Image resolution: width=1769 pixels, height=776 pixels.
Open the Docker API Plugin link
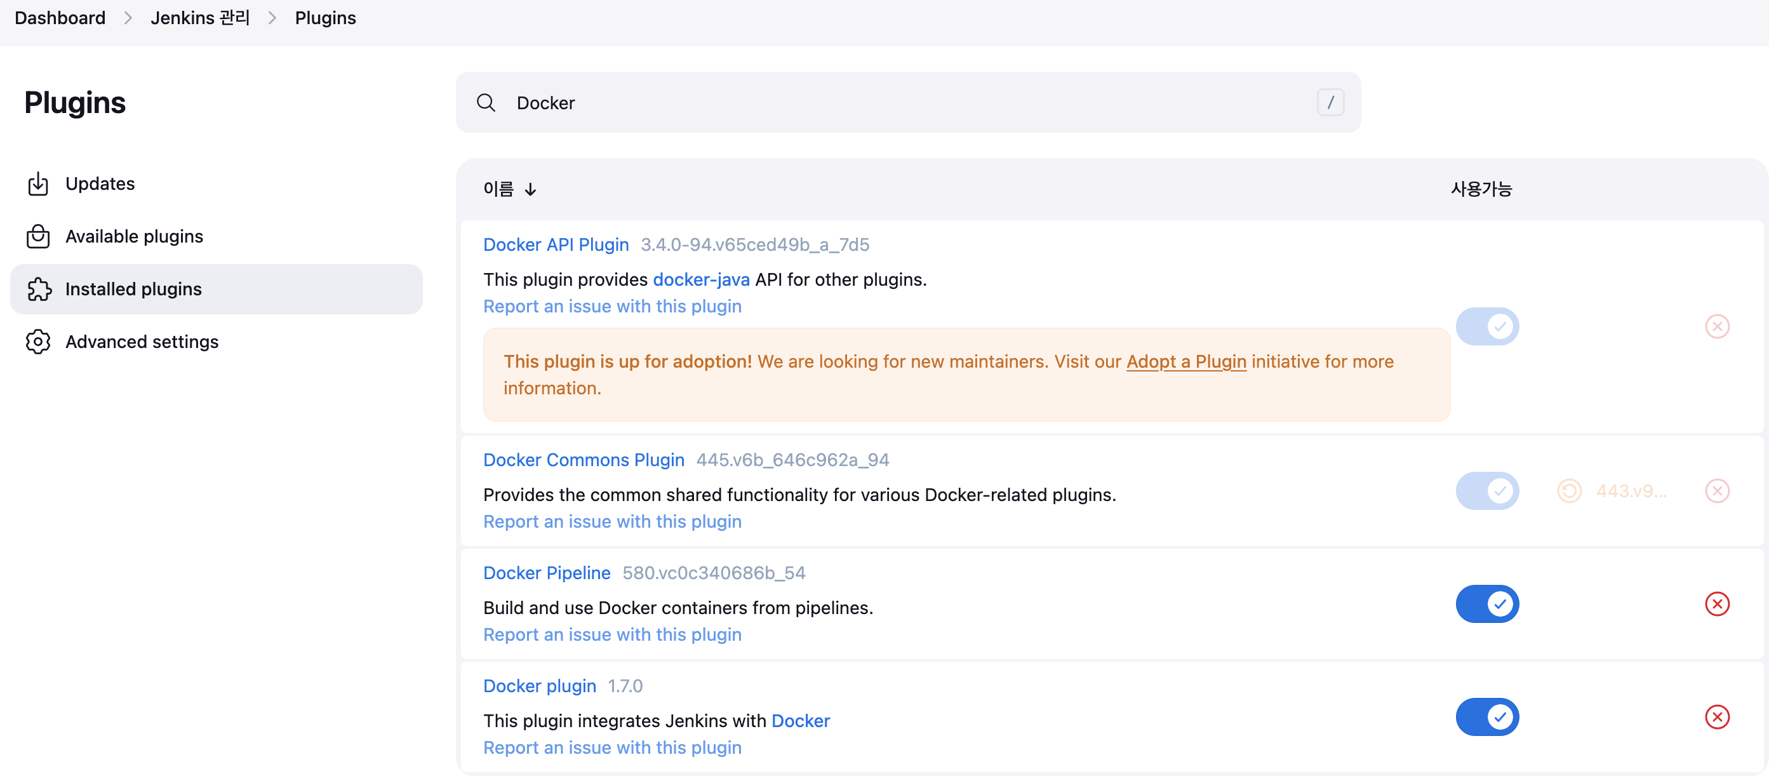click(x=556, y=244)
